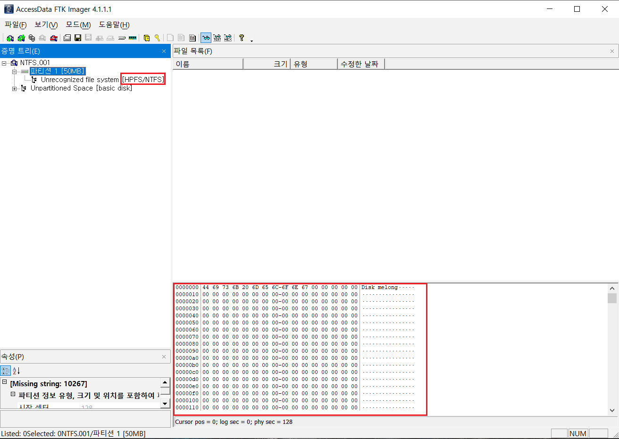Click the Add All Attached Devices icon
The image size is (619, 439).
click(21, 38)
